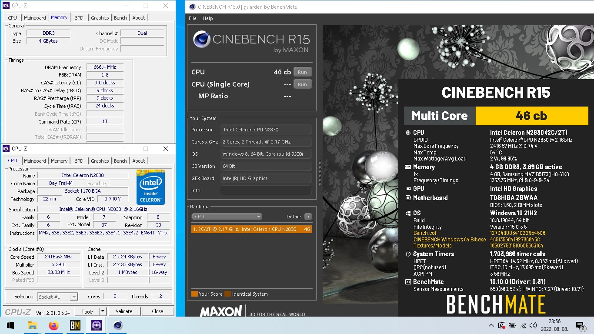This screenshot has width=594, height=334.
Task: Click the Memory module icon in the BenchMate panel
Action: pyautogui.click(x=408, y=167)
